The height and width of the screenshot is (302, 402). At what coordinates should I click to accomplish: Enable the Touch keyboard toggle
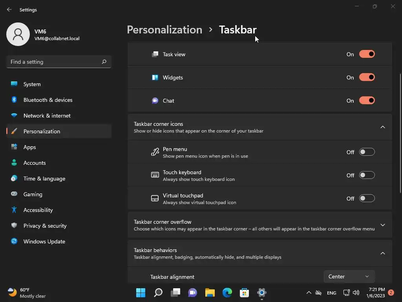click(x=367, y=175)
